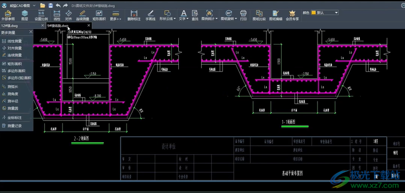
Task: Select the 连续测量 continuous measure tool
Action: click(82, 15)
